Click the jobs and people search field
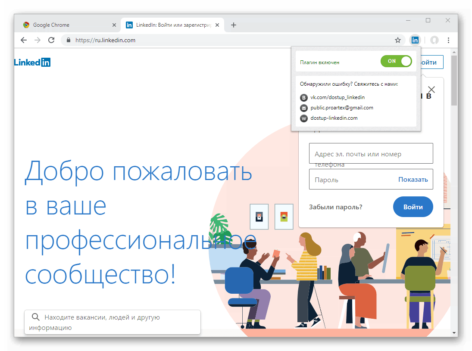The height and width of the screenshot is (351, 472). tap(112, 322)
